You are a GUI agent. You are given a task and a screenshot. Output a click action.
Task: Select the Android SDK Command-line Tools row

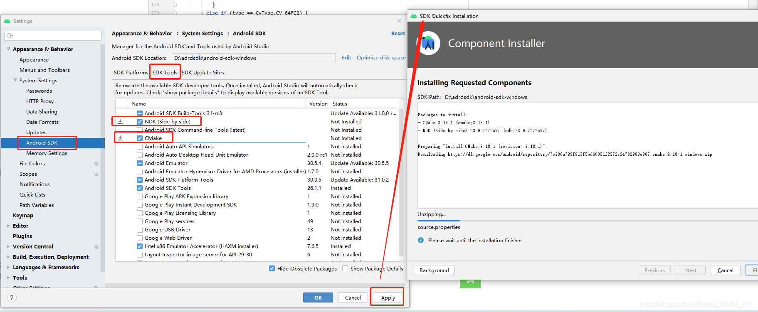[257, 130]
